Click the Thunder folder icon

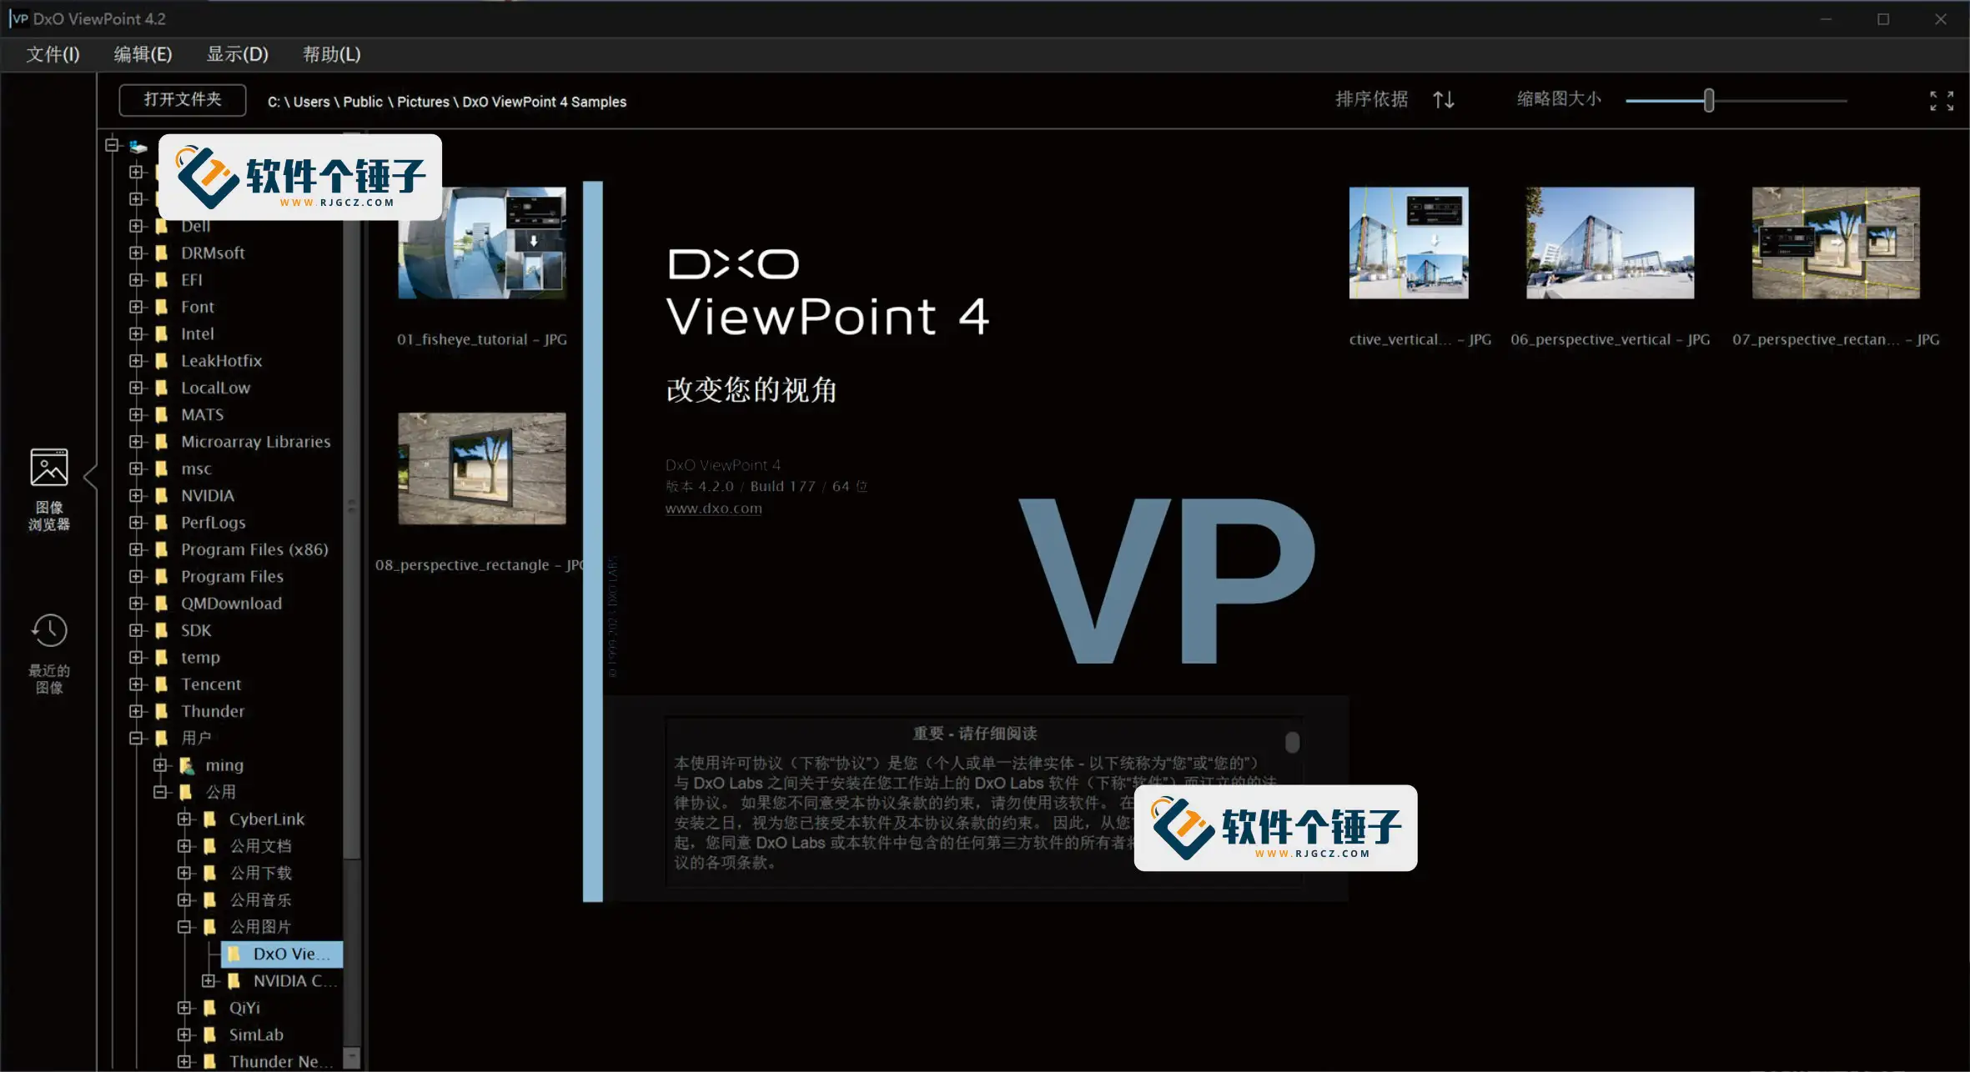tap(162, 711)
